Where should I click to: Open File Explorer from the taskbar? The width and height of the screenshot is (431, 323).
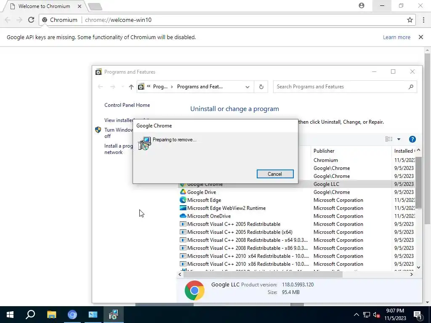click(51, 315)
